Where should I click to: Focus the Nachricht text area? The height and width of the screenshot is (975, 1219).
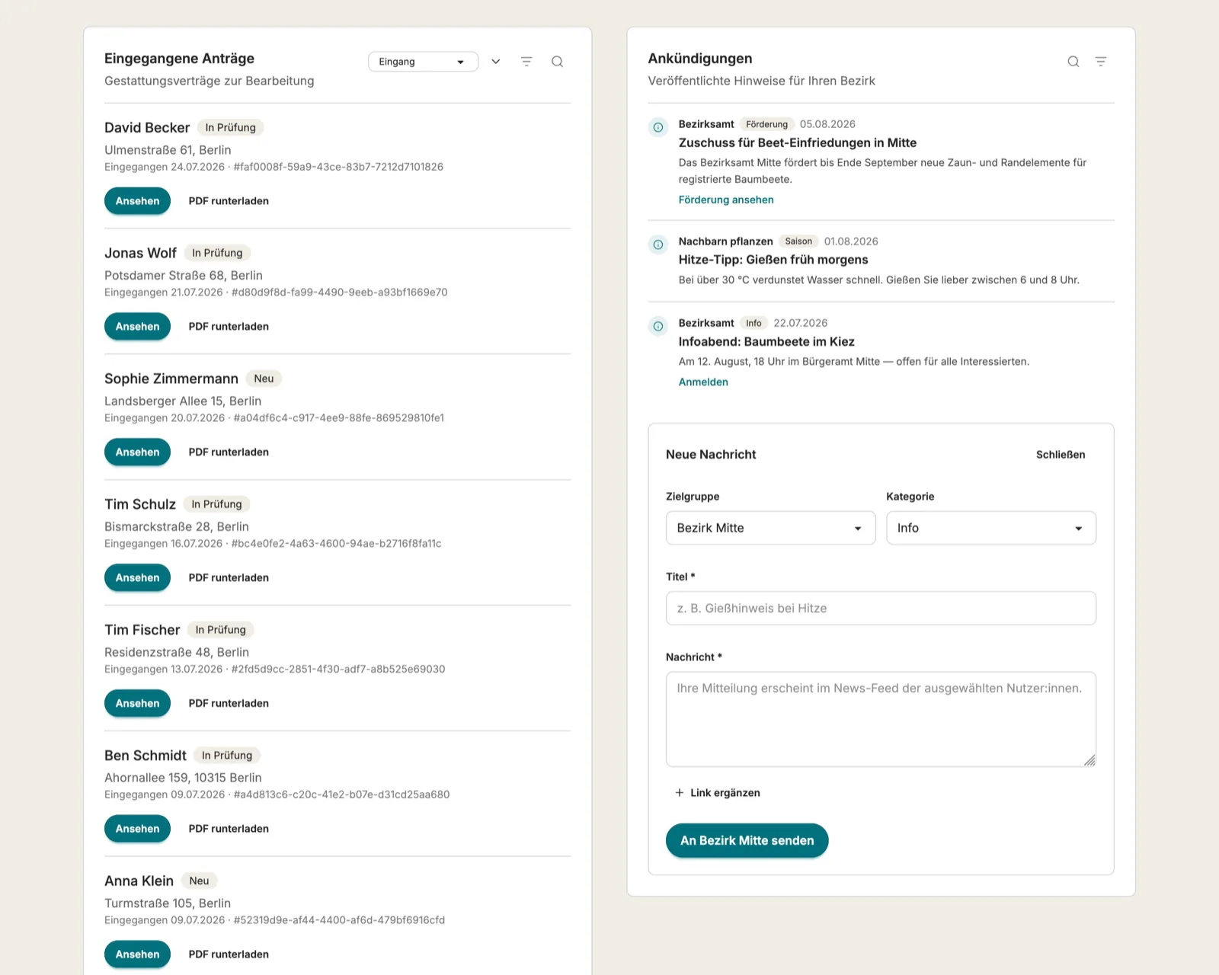(x=881, y=719)
